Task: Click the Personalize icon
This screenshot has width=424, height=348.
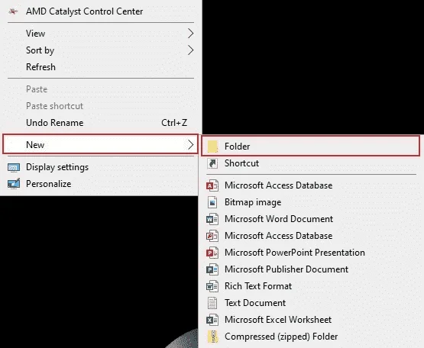Action: tap(14, 184)
